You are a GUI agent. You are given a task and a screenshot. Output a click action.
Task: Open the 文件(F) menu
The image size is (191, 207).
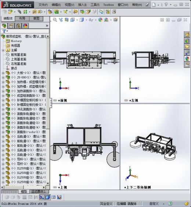[43, 5]
